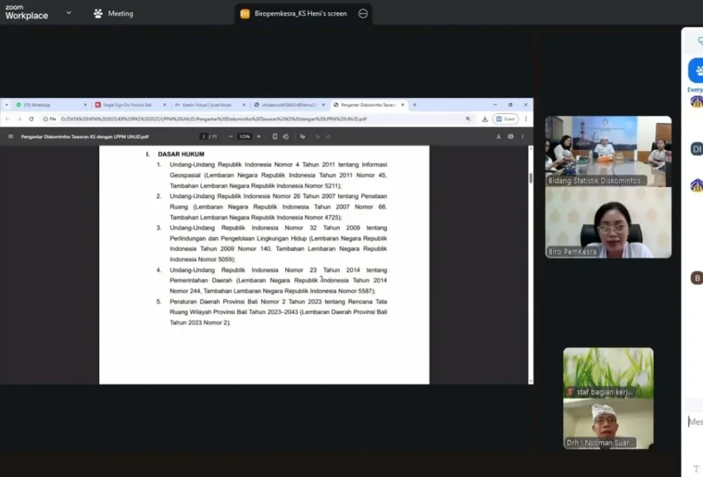Click the PDF zoom out minus button
The width and height of the screenshot is (703, 477).
pyautogui.click(x=231, y=136)
